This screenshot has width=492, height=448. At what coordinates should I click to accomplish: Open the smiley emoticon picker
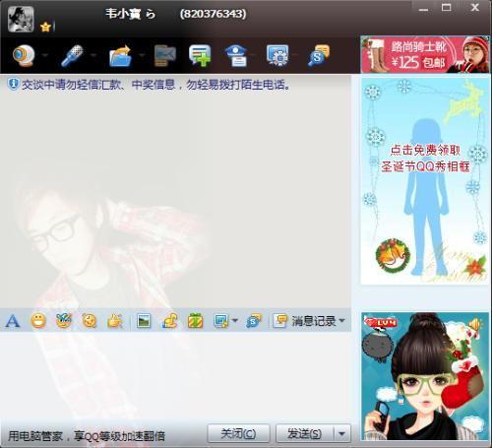38,321
